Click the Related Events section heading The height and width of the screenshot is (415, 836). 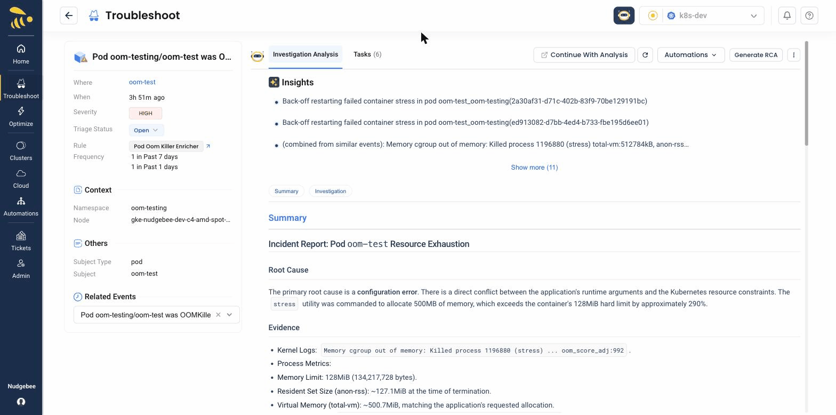point(110,297)
